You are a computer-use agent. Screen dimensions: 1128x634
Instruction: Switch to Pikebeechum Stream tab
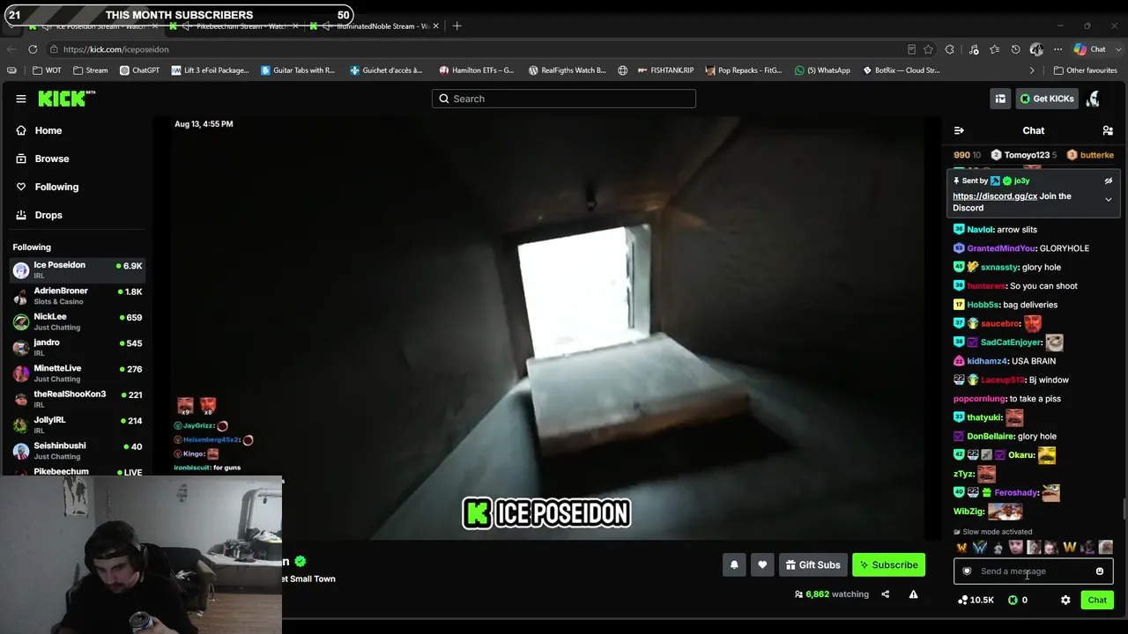click(x=234, y=26)
